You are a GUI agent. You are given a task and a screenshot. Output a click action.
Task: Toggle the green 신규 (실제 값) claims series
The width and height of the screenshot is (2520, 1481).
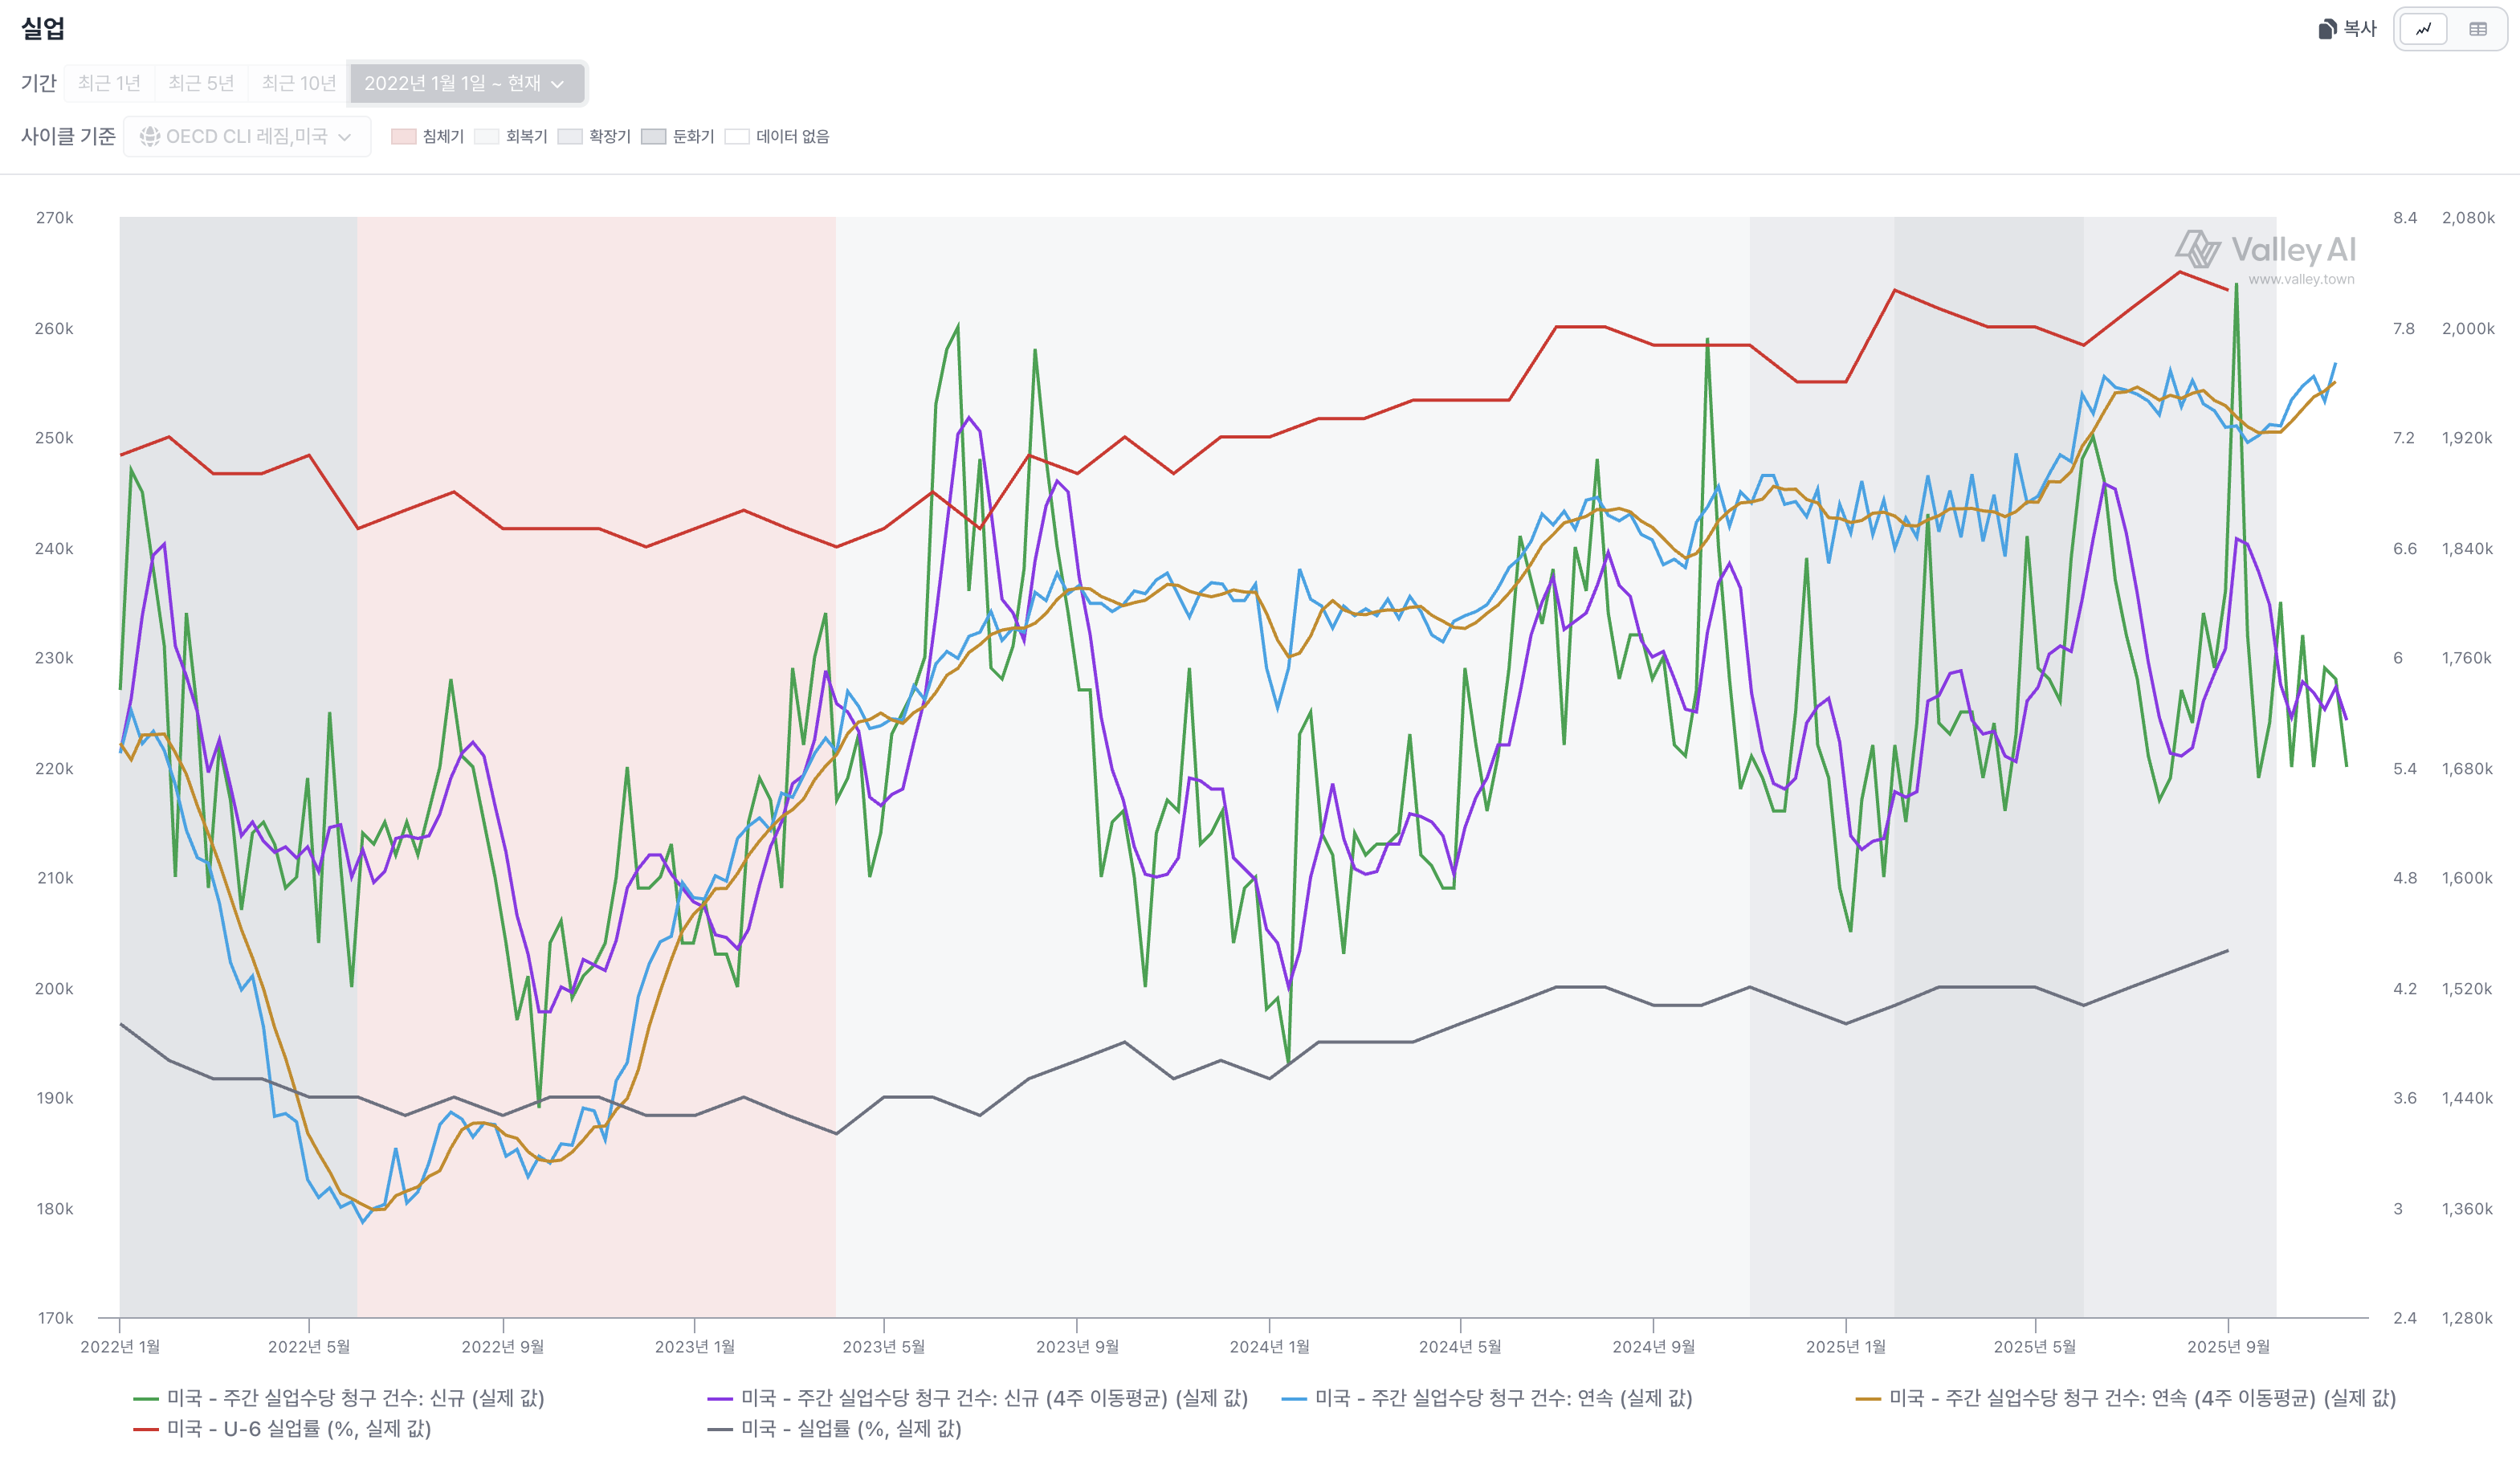[339, 1398]
